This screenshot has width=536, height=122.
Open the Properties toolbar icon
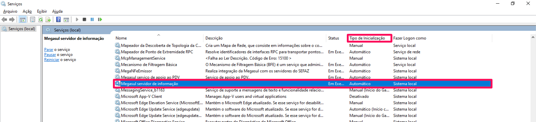tap(33, 20)
